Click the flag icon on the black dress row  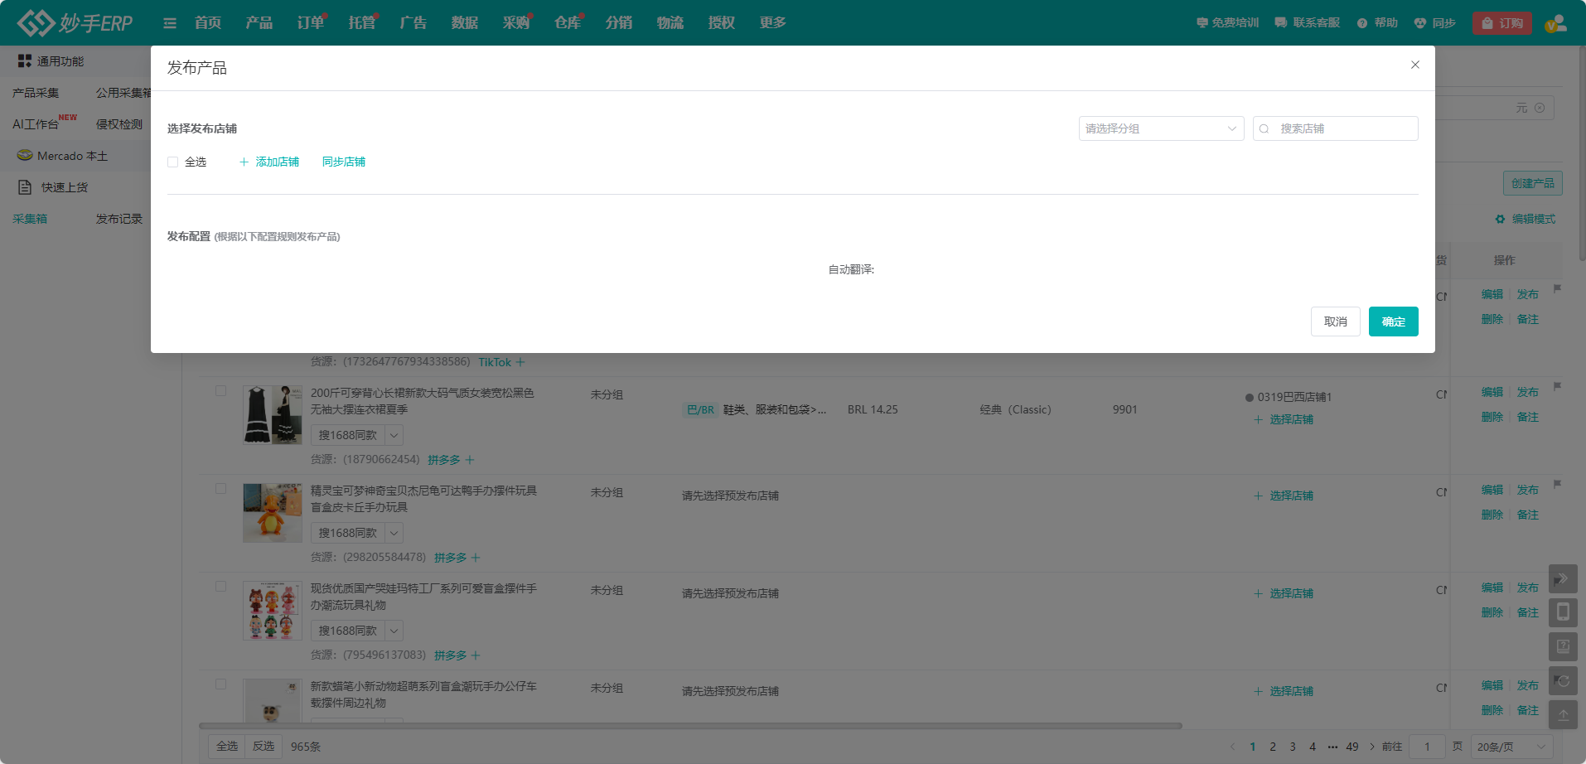pyautogui.click(x=1557, y=386)
